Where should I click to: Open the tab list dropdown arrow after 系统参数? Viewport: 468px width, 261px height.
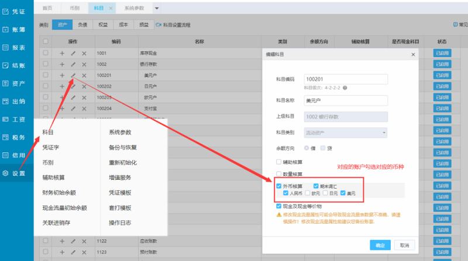point(156,8)
